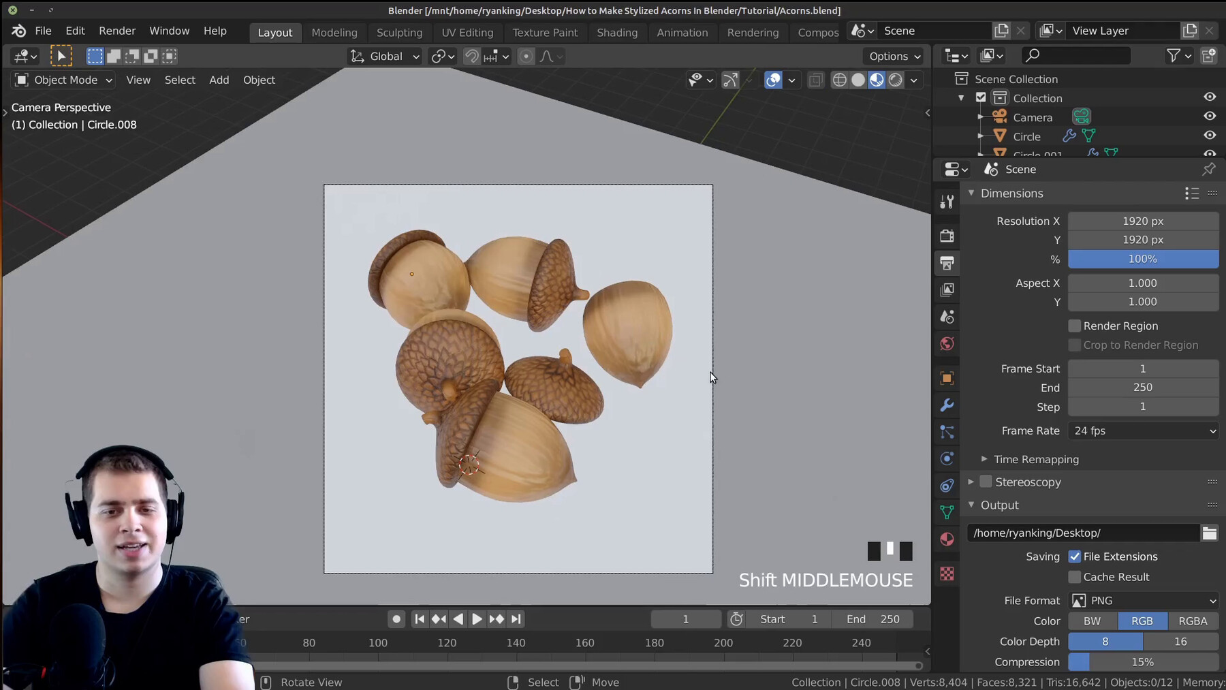This screenshot has height=690, width=1226.
Task: Open the Frame Rate dropdown
Action: tap(1143, 431)
